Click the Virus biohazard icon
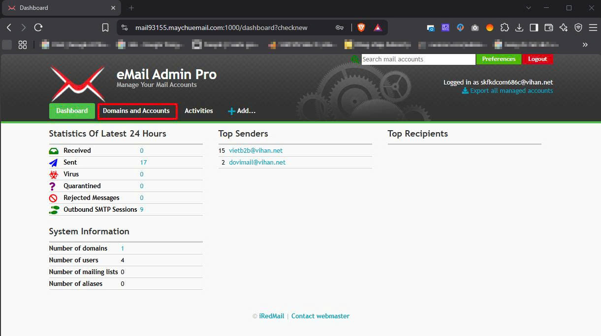The height and width of the screenshot is (336, 601). [x=54, y=174]
